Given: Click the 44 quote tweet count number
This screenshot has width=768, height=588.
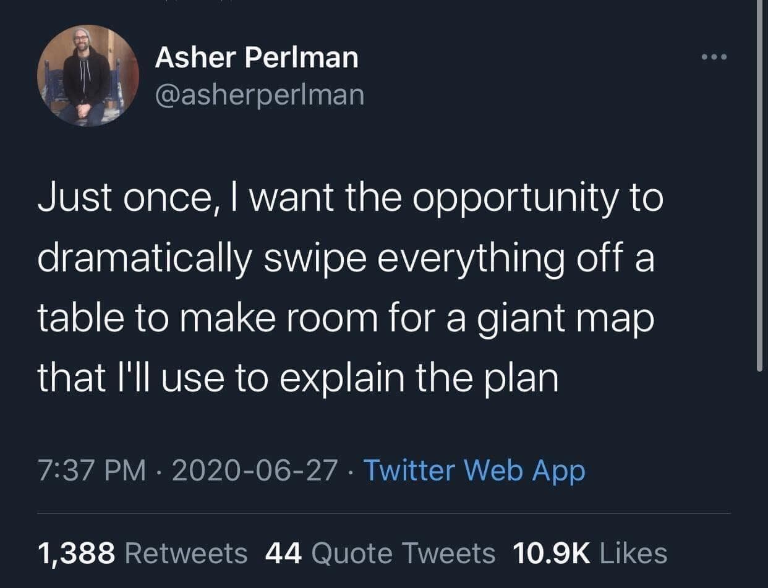Looking at the screenshot, I should tap(283, 553).
